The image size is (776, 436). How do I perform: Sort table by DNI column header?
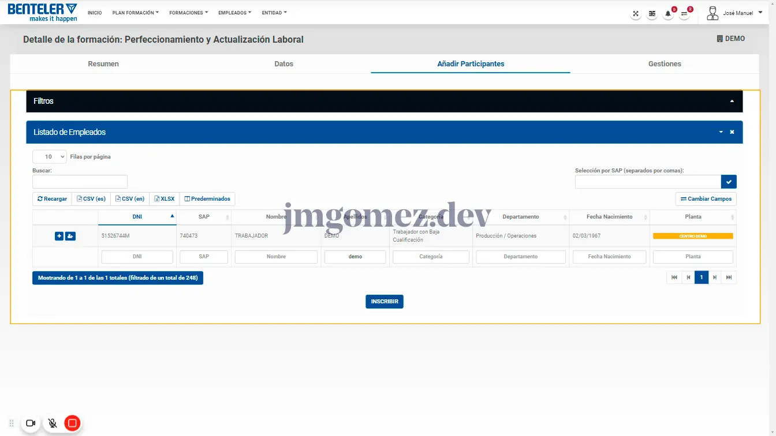(x=137, y=217)
